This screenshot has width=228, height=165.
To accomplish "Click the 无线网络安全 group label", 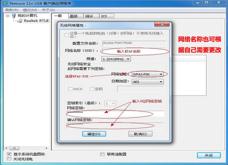I will [79, 64].
